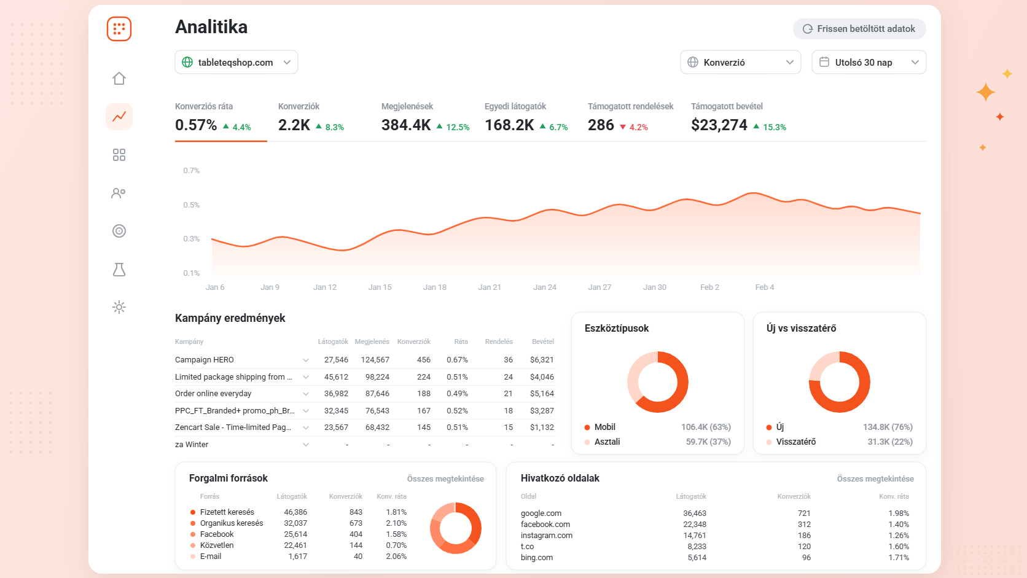Open the Konverzió metric dropdown
Viewport: 1027px width, 578px height.
click(741, 62)
